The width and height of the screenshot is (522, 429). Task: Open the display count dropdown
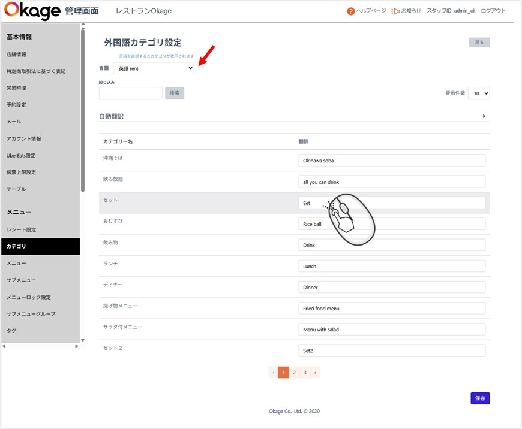click(x=479, y=93)
